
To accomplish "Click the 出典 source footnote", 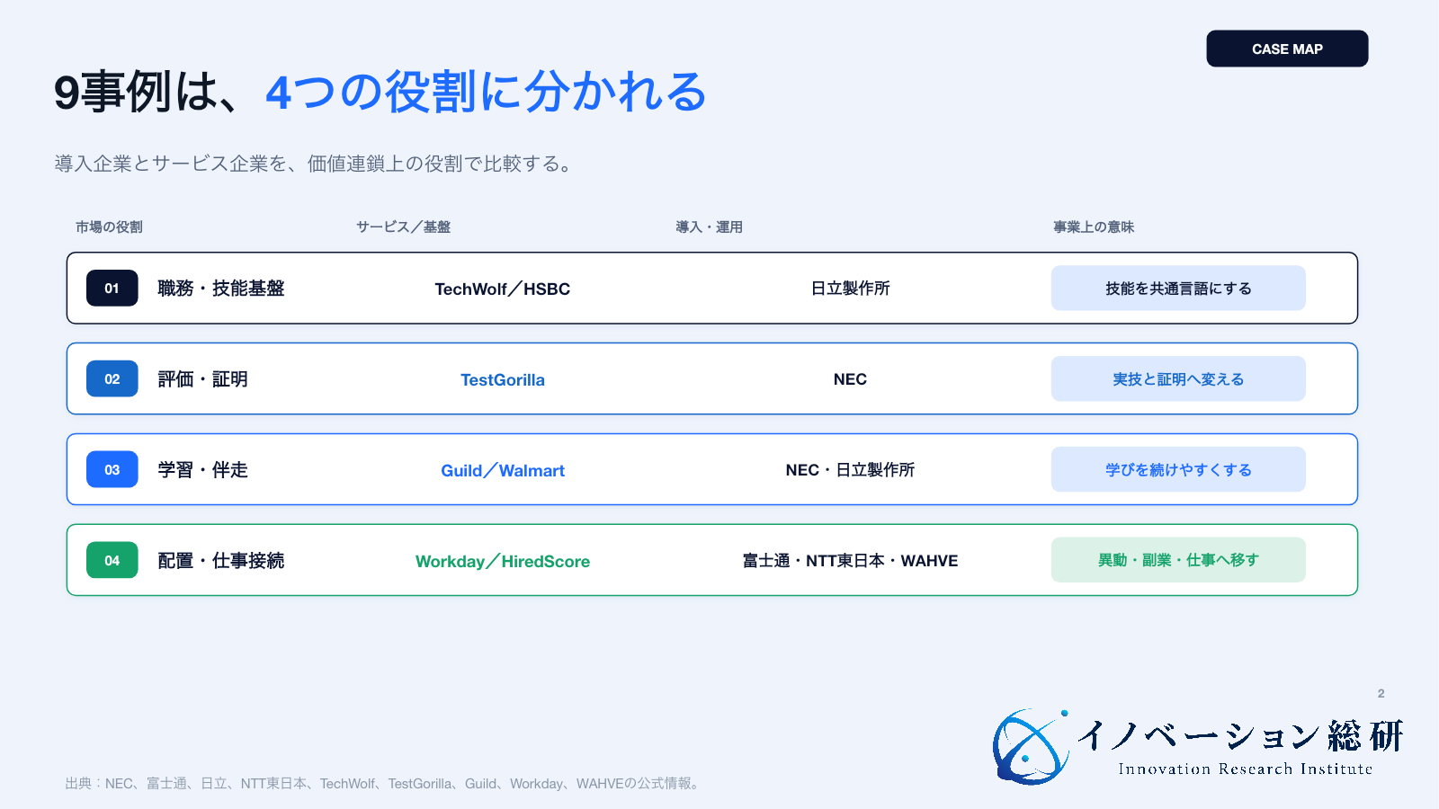I will coord(384,784).
